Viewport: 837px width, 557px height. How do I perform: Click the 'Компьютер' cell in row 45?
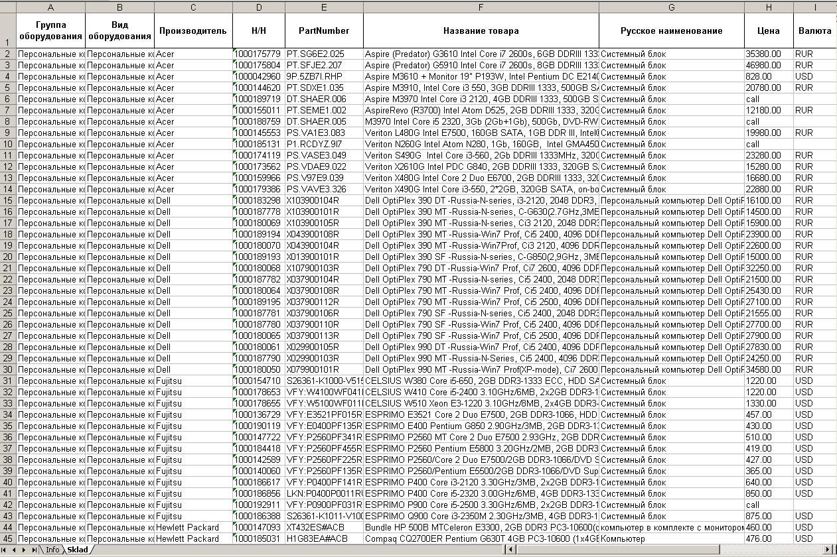pos(672,538)
